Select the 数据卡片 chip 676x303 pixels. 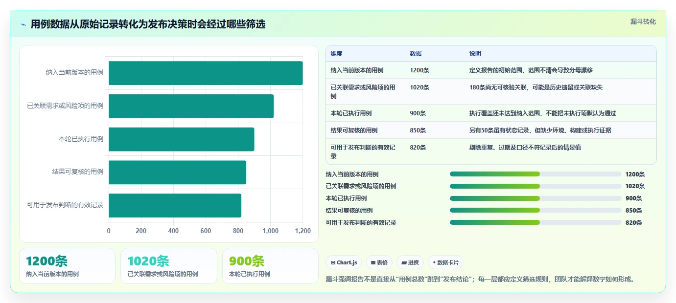pyautogui.click(x=445, y=262)
